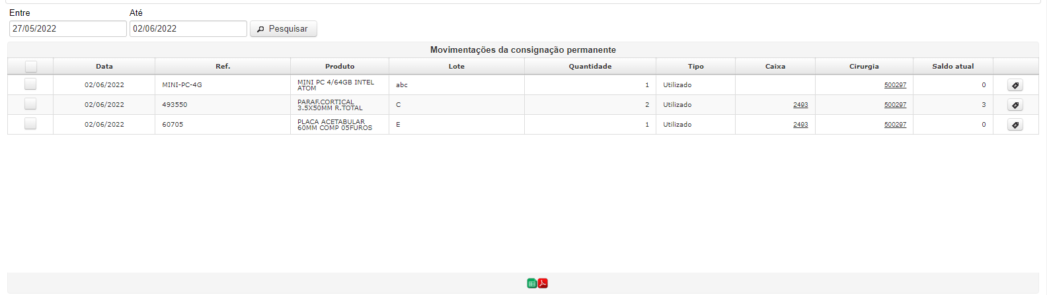Edit the Entre start date field
Image resolution: width=1047 pixels, height=295 pixels.
point(68,28)
